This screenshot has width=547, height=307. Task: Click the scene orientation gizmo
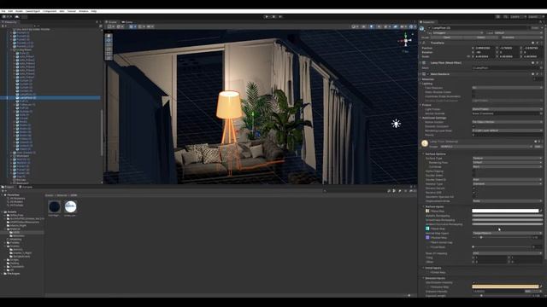click(405, 41)
